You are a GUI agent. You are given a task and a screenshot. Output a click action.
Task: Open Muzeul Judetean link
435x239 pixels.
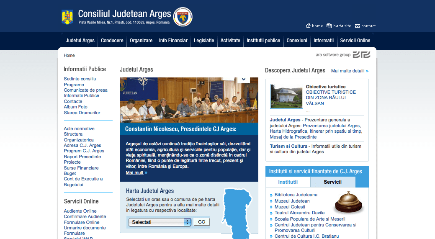[292, 201]
